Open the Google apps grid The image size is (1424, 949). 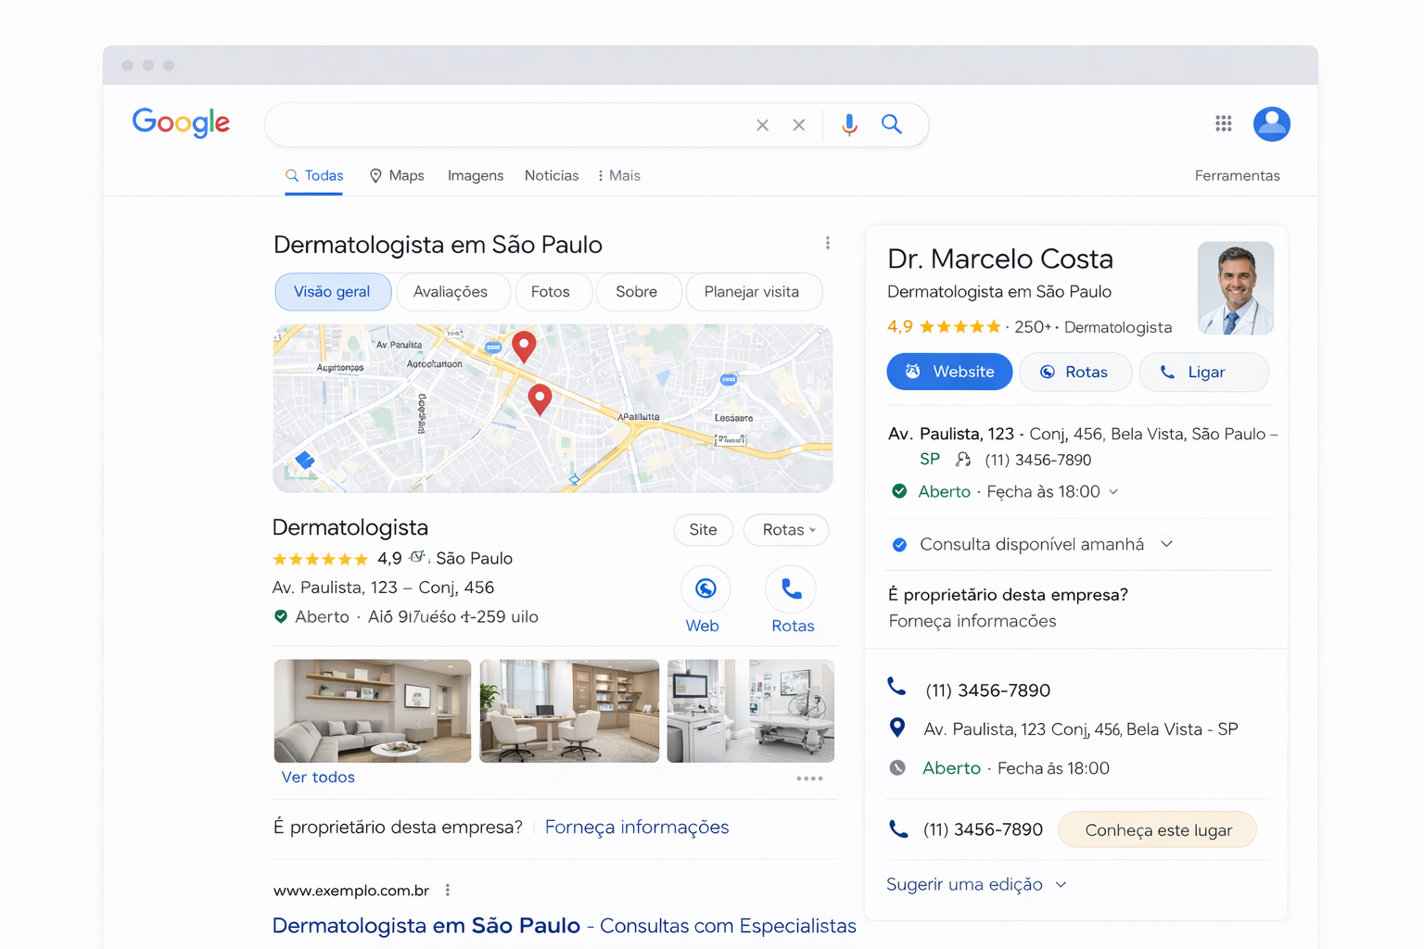pos(1224,123)
